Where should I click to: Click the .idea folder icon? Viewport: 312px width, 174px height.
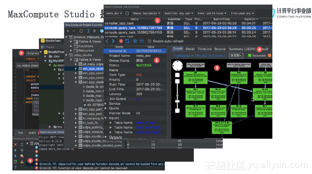pyautogui.click(x=51, y=56)
